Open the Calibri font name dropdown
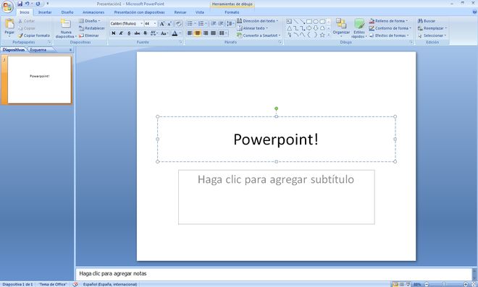The height and width of the screenshot is (287, 478). click(x=141, y=23)
